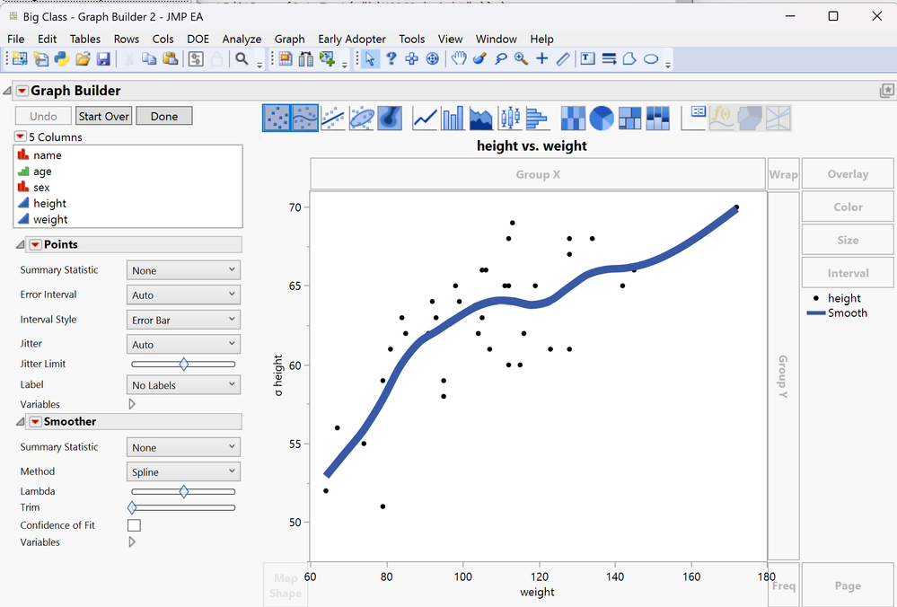Image resolution: width=897 pixels, height=607 pixels.
Task: Open the Analyze menu
Action: pyautogui.click(x=242, y=39)
